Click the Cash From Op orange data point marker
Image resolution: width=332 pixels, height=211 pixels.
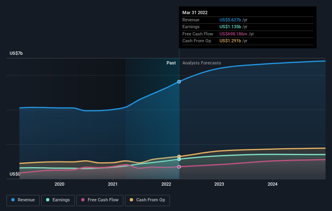click(179, 156)
